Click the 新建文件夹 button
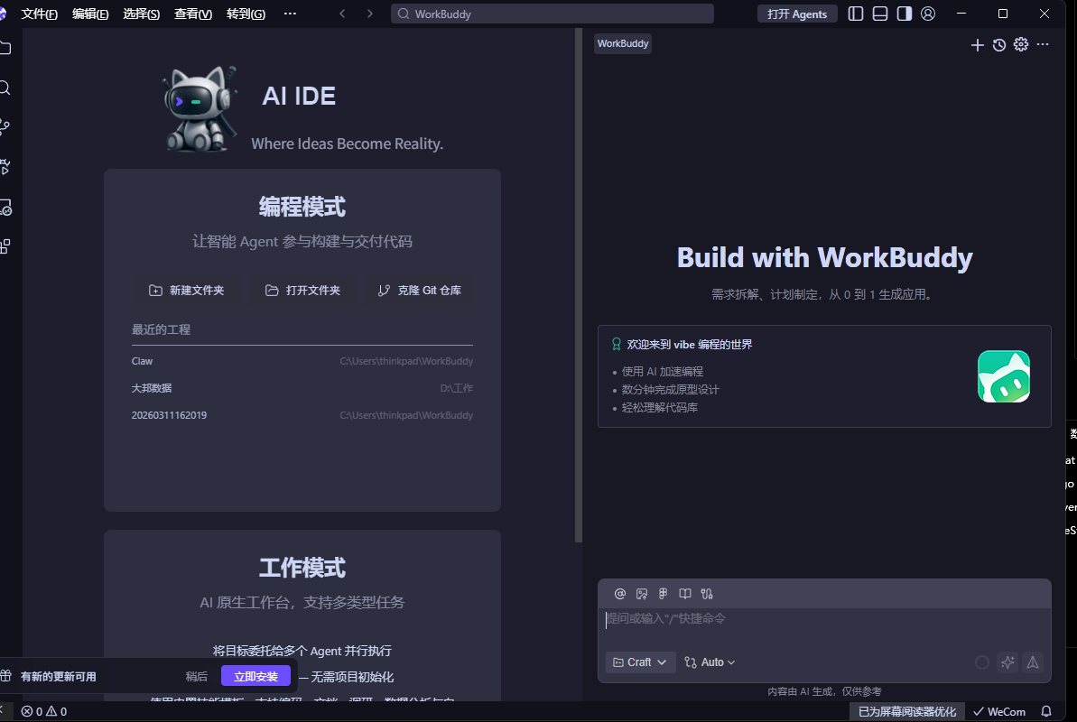 pos(187,291)
